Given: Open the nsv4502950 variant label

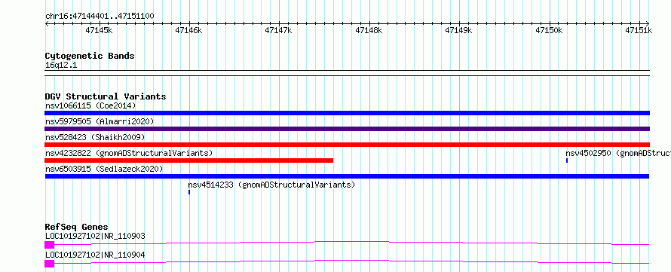Looking at the screenshot, I should (618, 153).
